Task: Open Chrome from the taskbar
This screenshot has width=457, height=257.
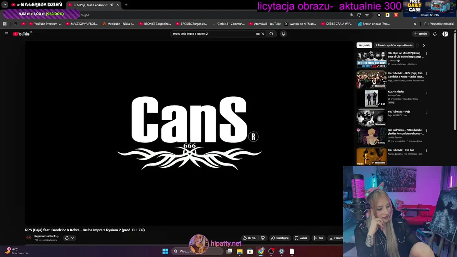Action: pyautogui.click(x=261, y=251)
